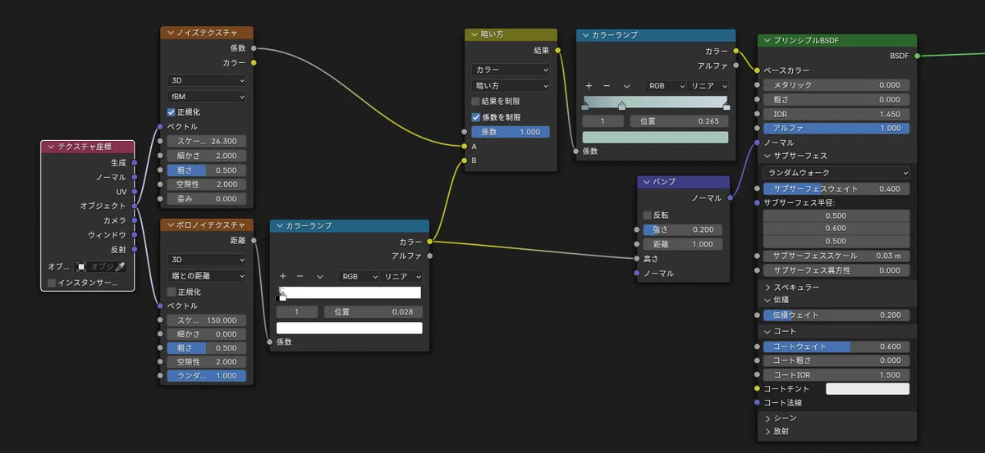Click the ノーマル output socket of バンプ node
The width and height of the screenshot is (985, 453).
[x=730, y=197]
